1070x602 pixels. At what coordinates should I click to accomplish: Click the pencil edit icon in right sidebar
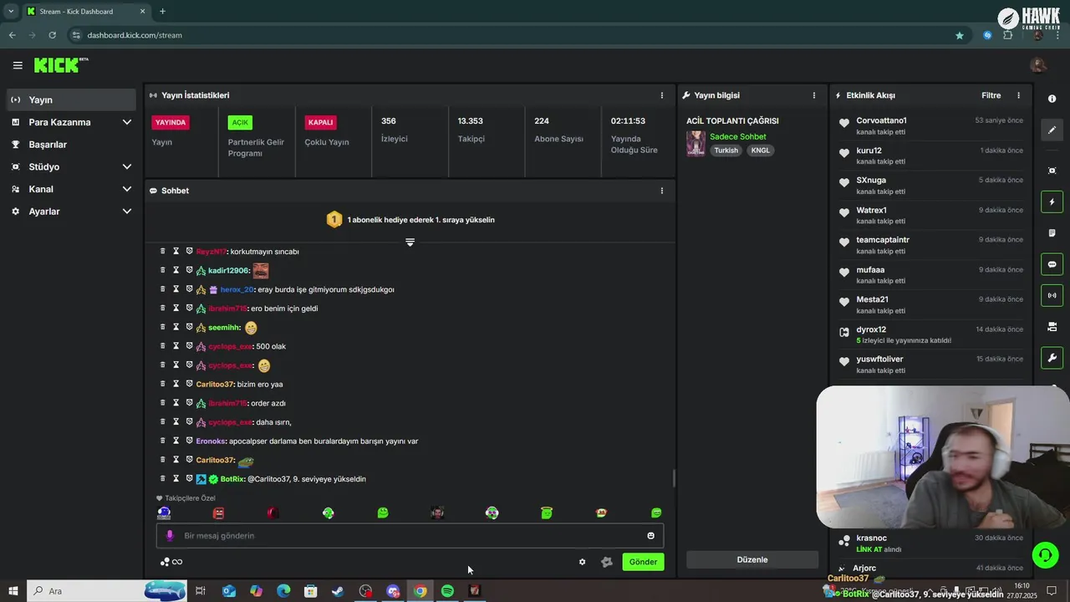point(1052,130)
